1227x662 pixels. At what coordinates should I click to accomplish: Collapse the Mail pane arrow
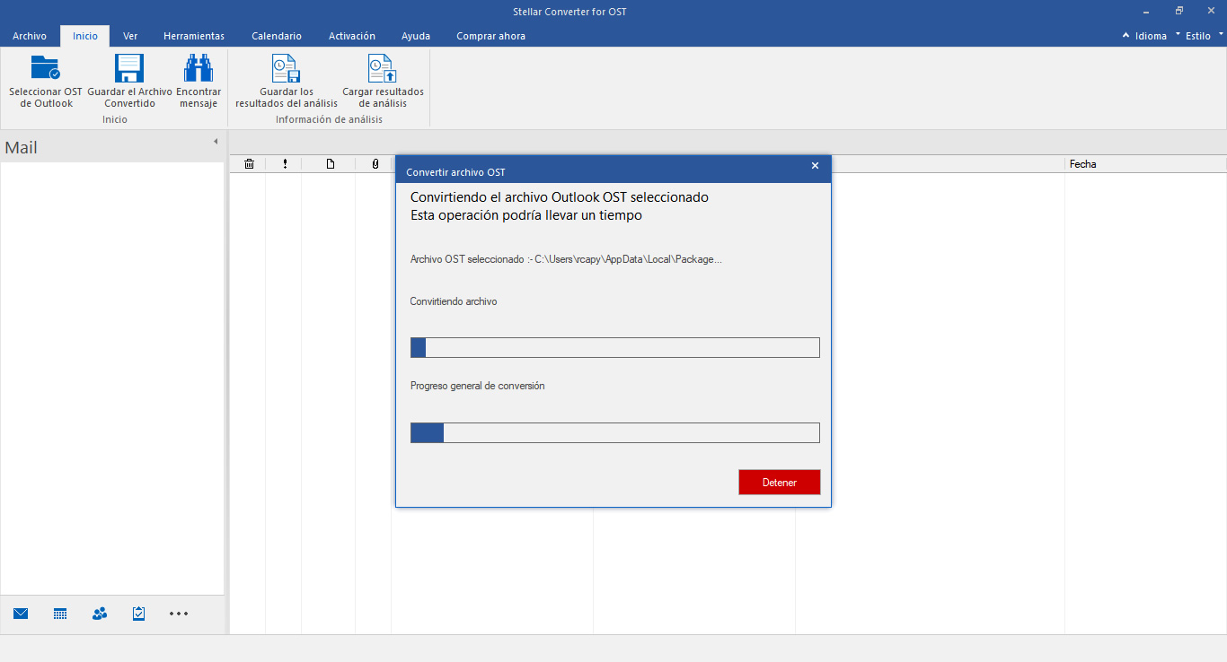pyautogui.click(x=216, y=142)
